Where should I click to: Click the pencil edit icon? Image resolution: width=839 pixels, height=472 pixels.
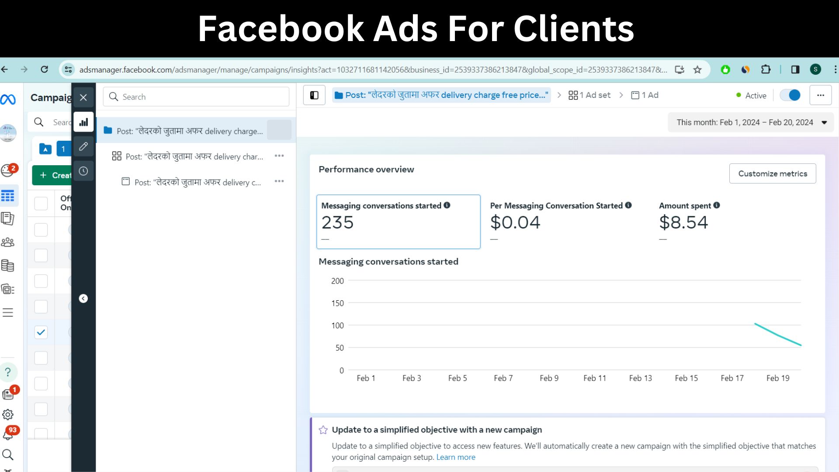tap(83, 147)
